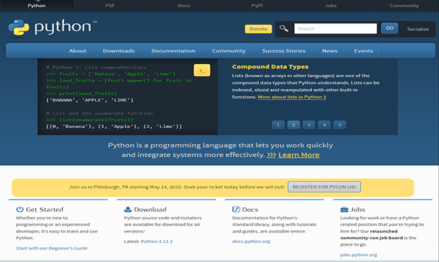
Task: Open the News navigation menu
Action: pos(330,51)
